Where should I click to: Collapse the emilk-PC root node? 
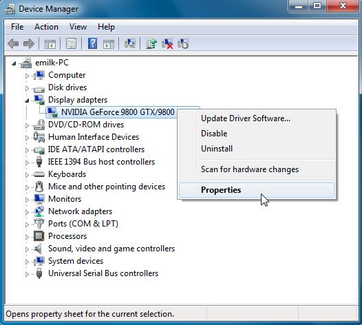click(14, 63)
